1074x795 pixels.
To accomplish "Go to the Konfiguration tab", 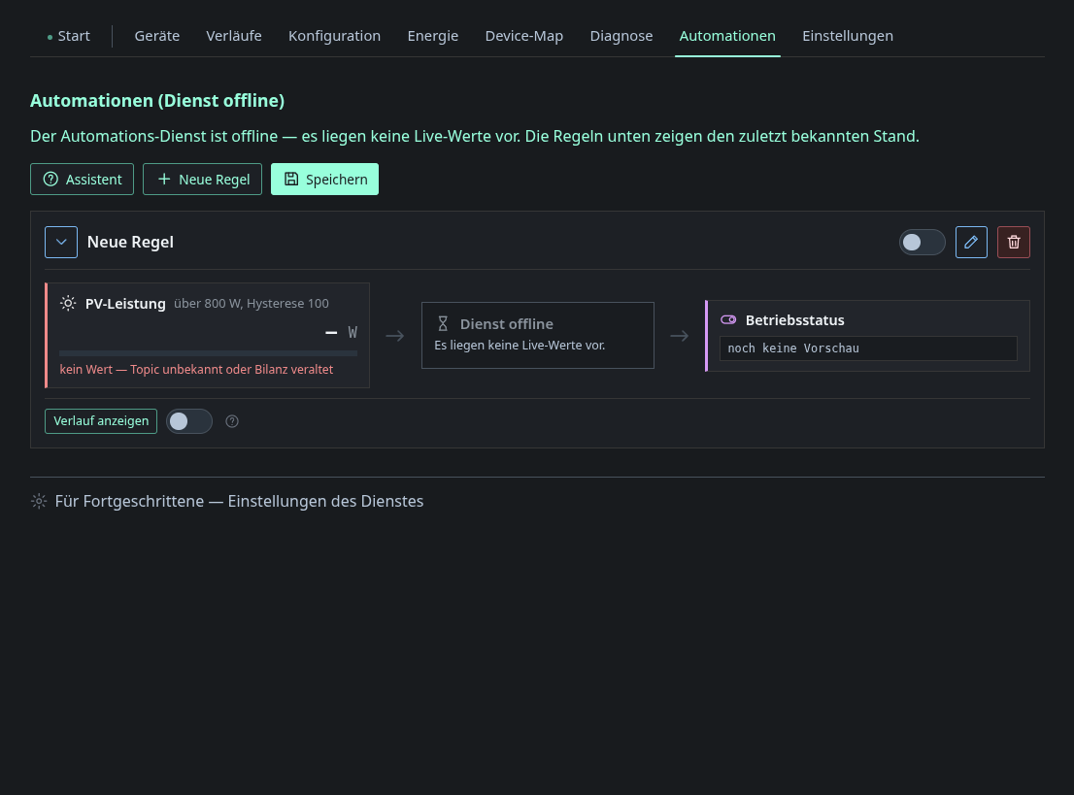I will click(334, 36).
